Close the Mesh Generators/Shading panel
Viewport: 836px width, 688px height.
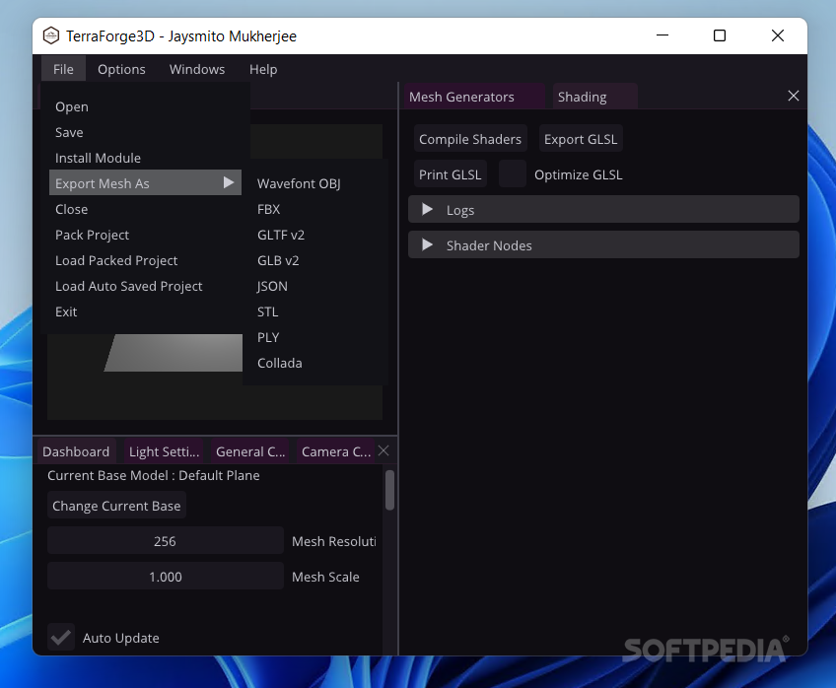[x=794, y=96]
